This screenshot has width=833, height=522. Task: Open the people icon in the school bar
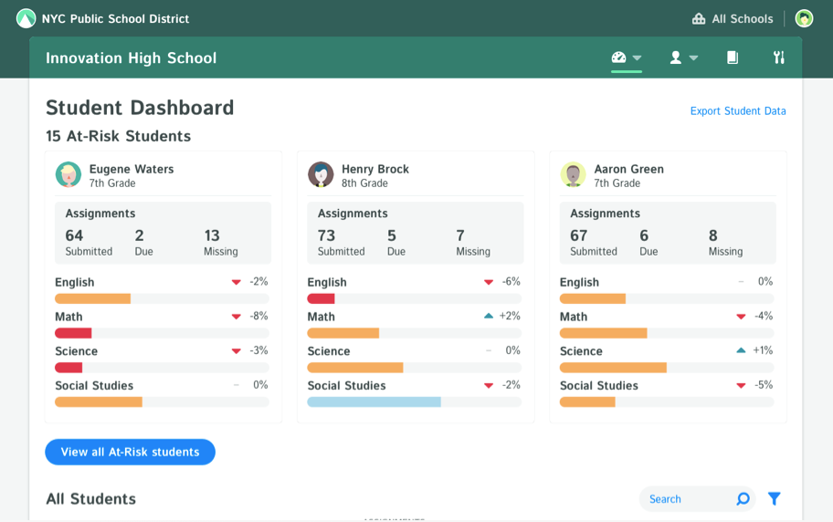tap(675, 57)
